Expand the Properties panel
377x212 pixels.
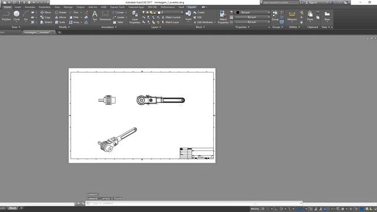(x=242, y=27)
